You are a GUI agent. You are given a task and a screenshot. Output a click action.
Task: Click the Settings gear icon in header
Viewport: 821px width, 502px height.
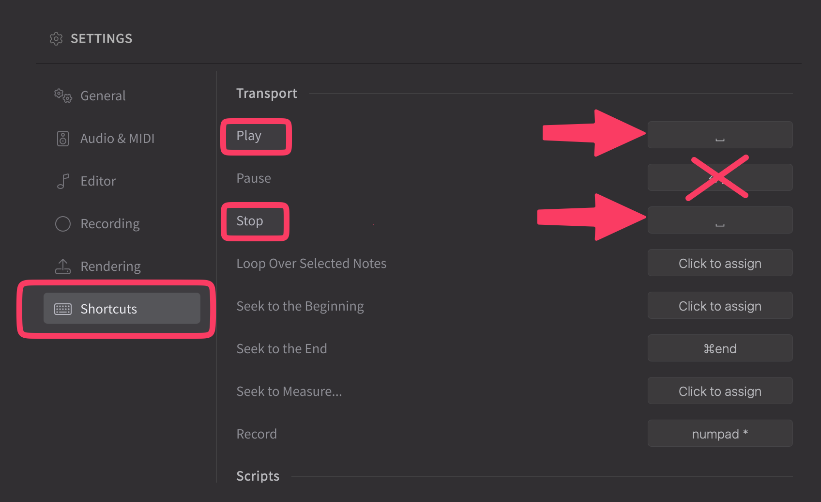(56, 39)
